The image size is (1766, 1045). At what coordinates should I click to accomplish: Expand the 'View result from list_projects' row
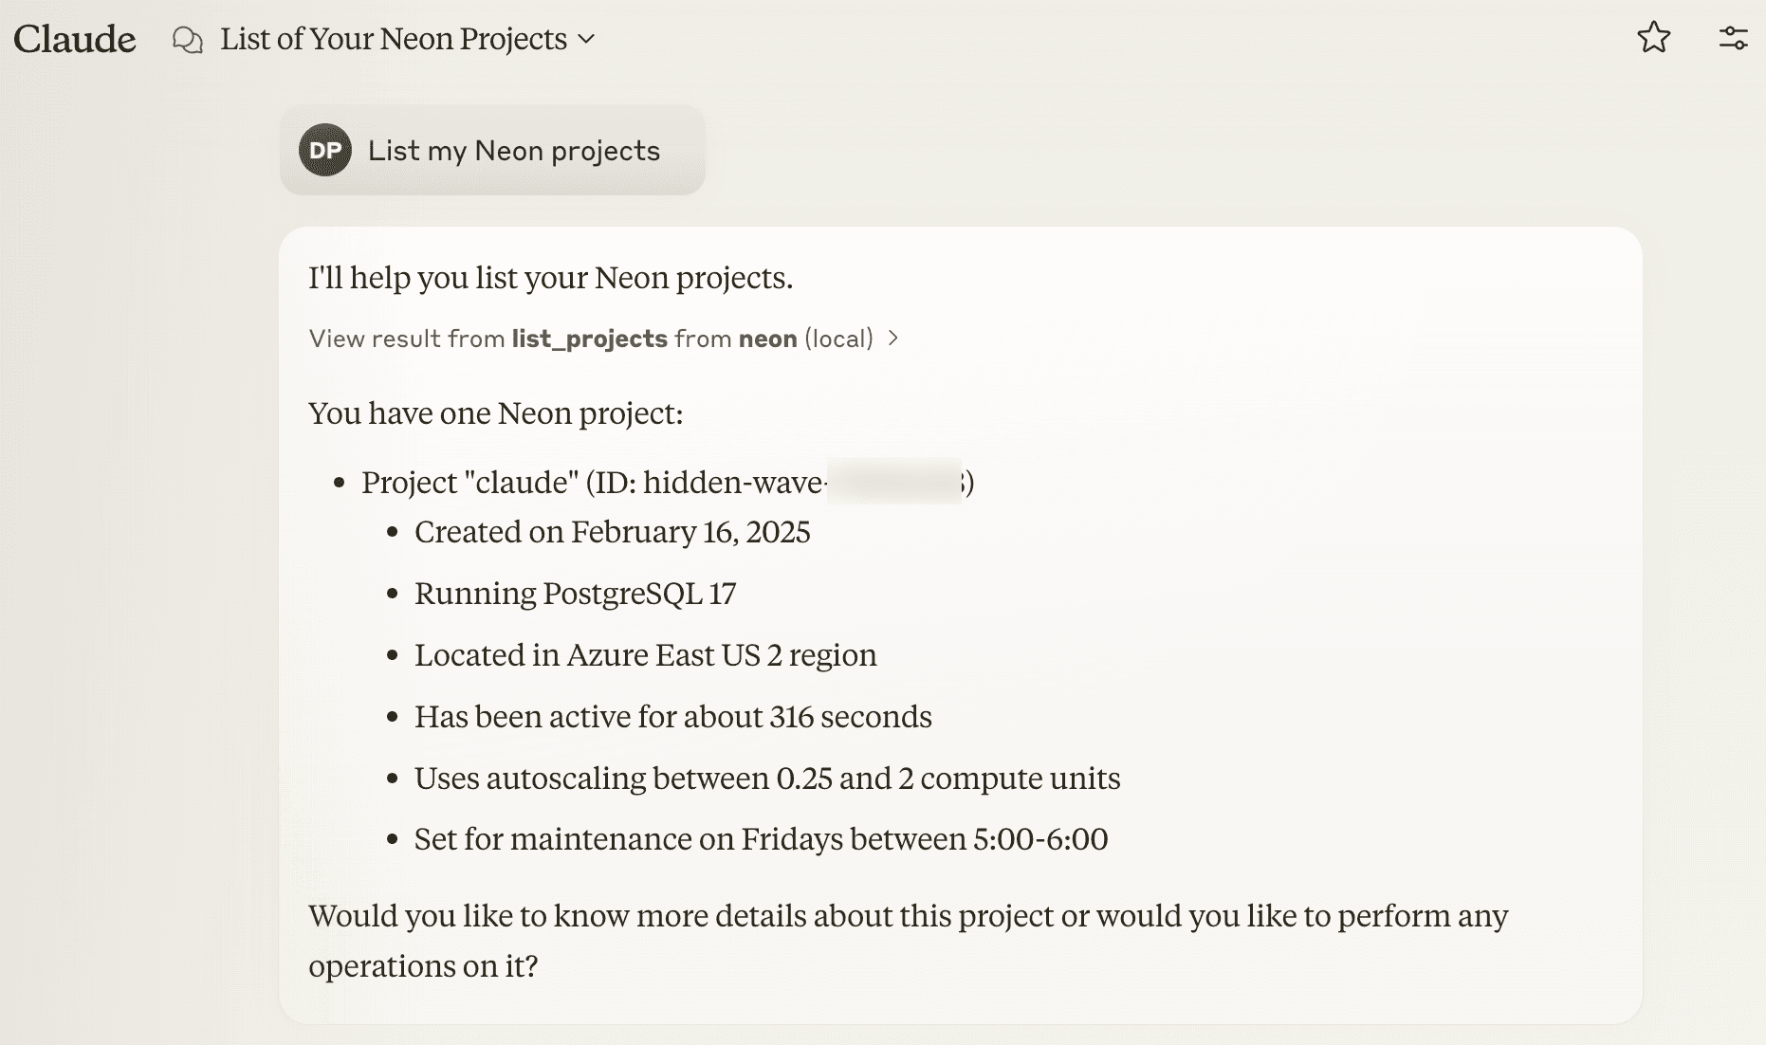tap(590, 339)
